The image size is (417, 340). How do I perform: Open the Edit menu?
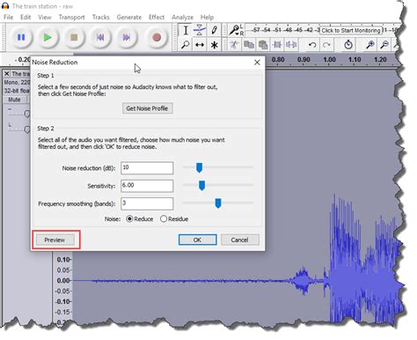click(x=26, y=18)
